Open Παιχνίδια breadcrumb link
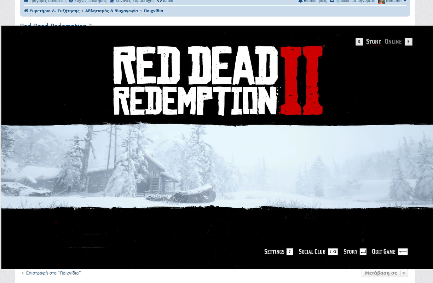This screenshot has width=433, height=283. pyautogui.click(x=153, y=11)
